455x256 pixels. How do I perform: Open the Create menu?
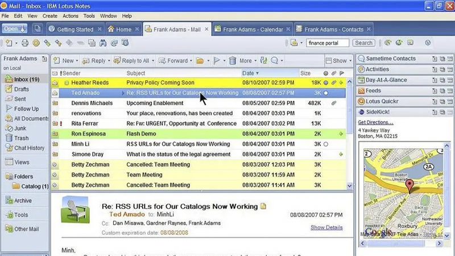(50, 16)
